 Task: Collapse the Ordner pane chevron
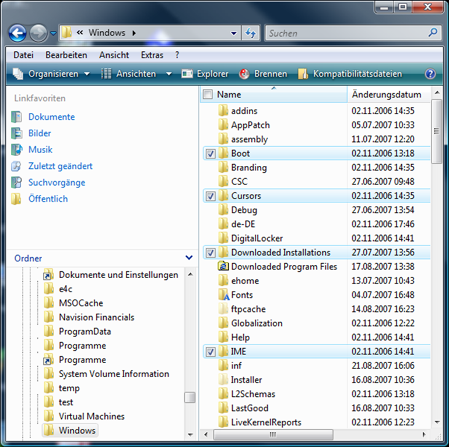[x=188, y=258]
